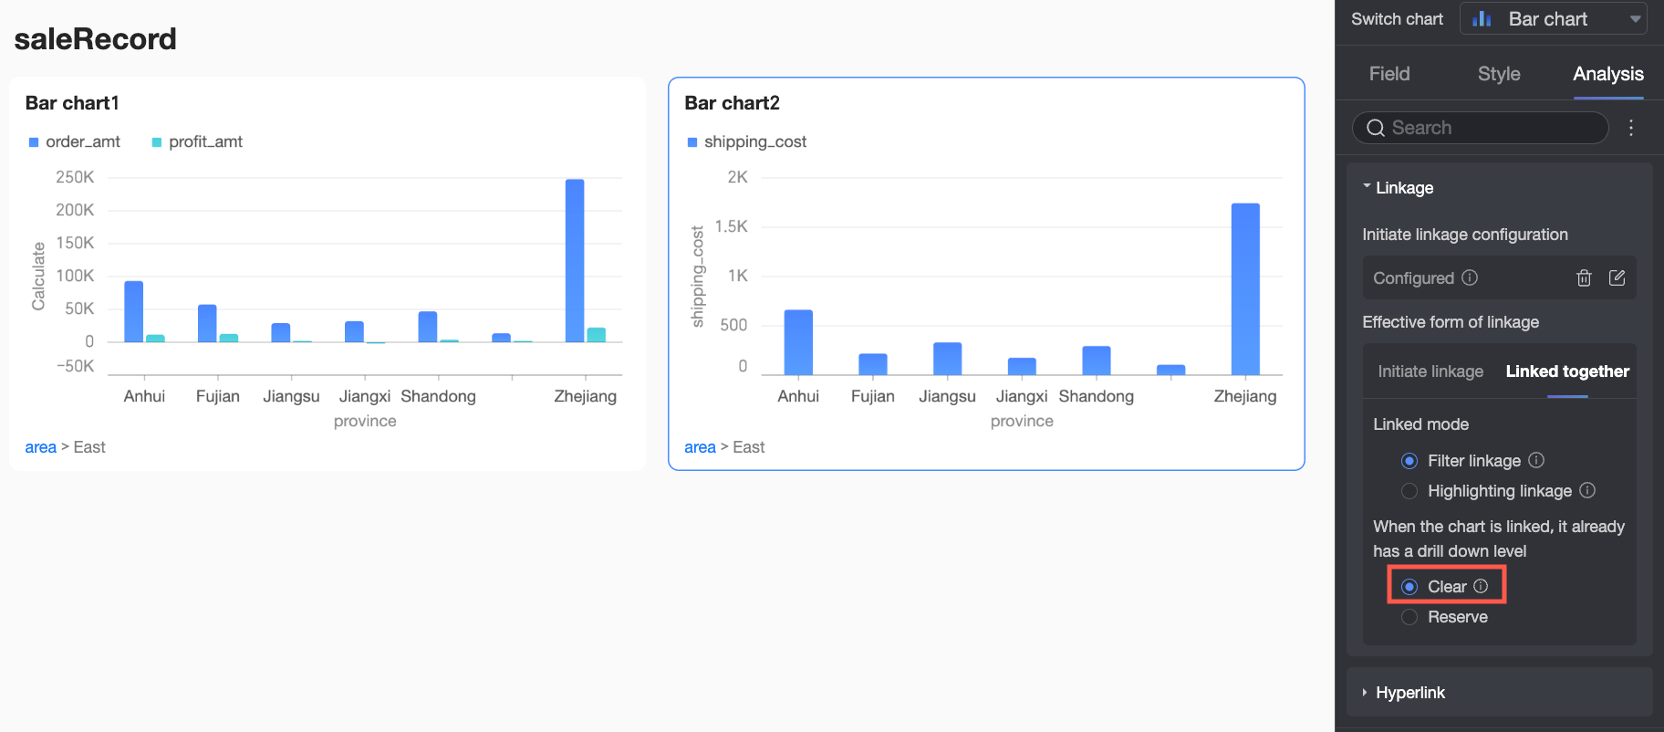
Task: Select the Filter linkage radio option
Action: coord(1409,461)
